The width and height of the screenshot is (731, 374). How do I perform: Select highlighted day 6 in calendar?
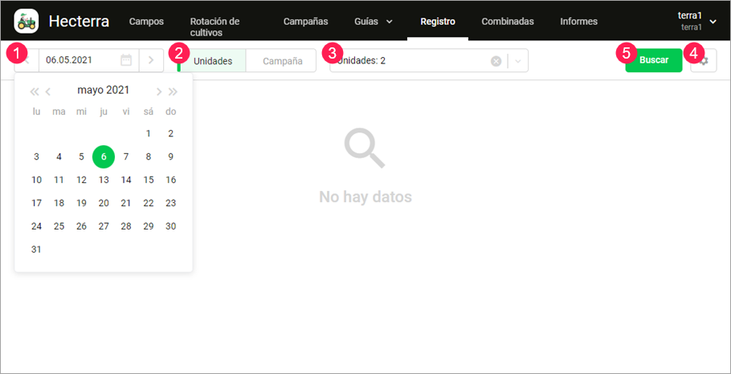point(104,157)
